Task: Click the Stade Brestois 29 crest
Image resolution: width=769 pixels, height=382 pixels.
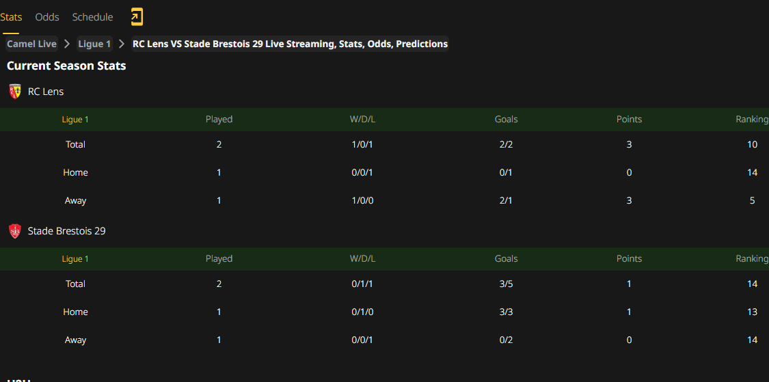Action: click(x=15, y=231)
